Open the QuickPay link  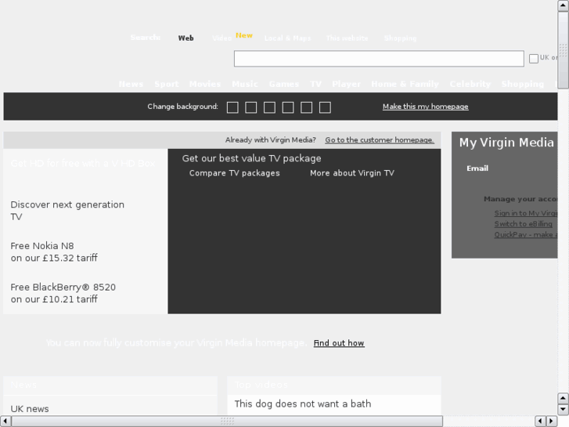526,234
